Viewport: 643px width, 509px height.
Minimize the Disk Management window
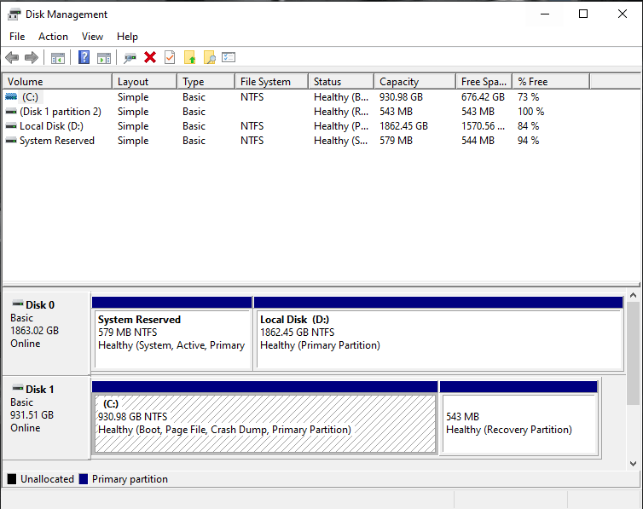pyautogui.click(x=545, y=14)
